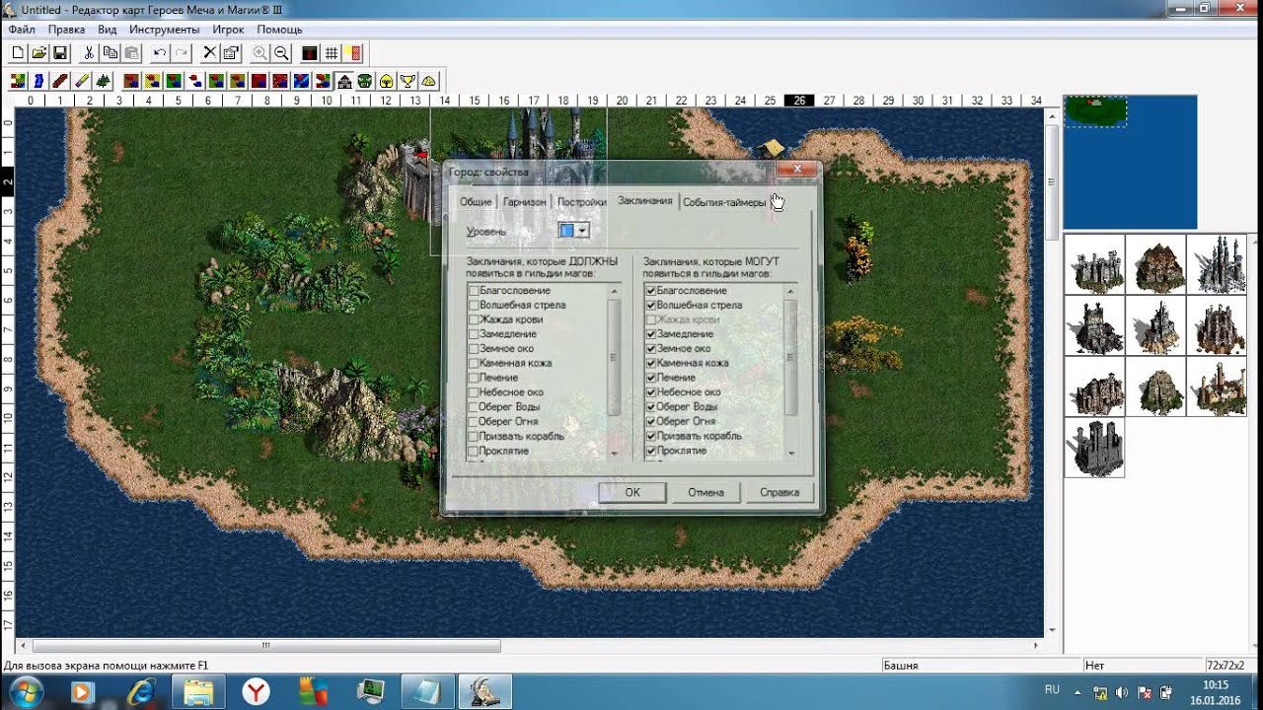Click the Справка button
The image size is (1263, 710).
coord(780,492)
